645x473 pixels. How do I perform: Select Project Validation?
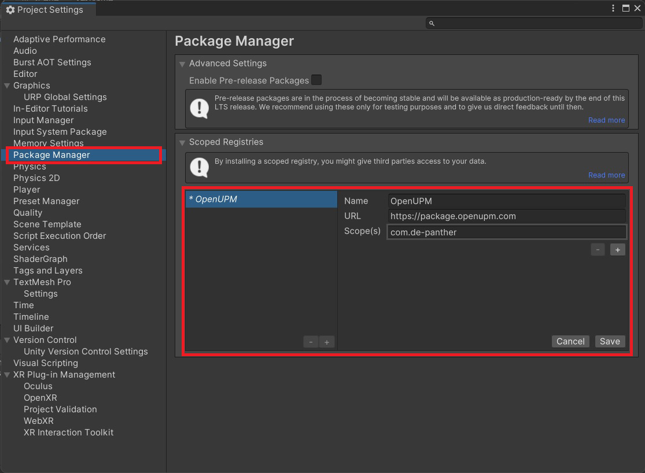(x=60, y=409)
